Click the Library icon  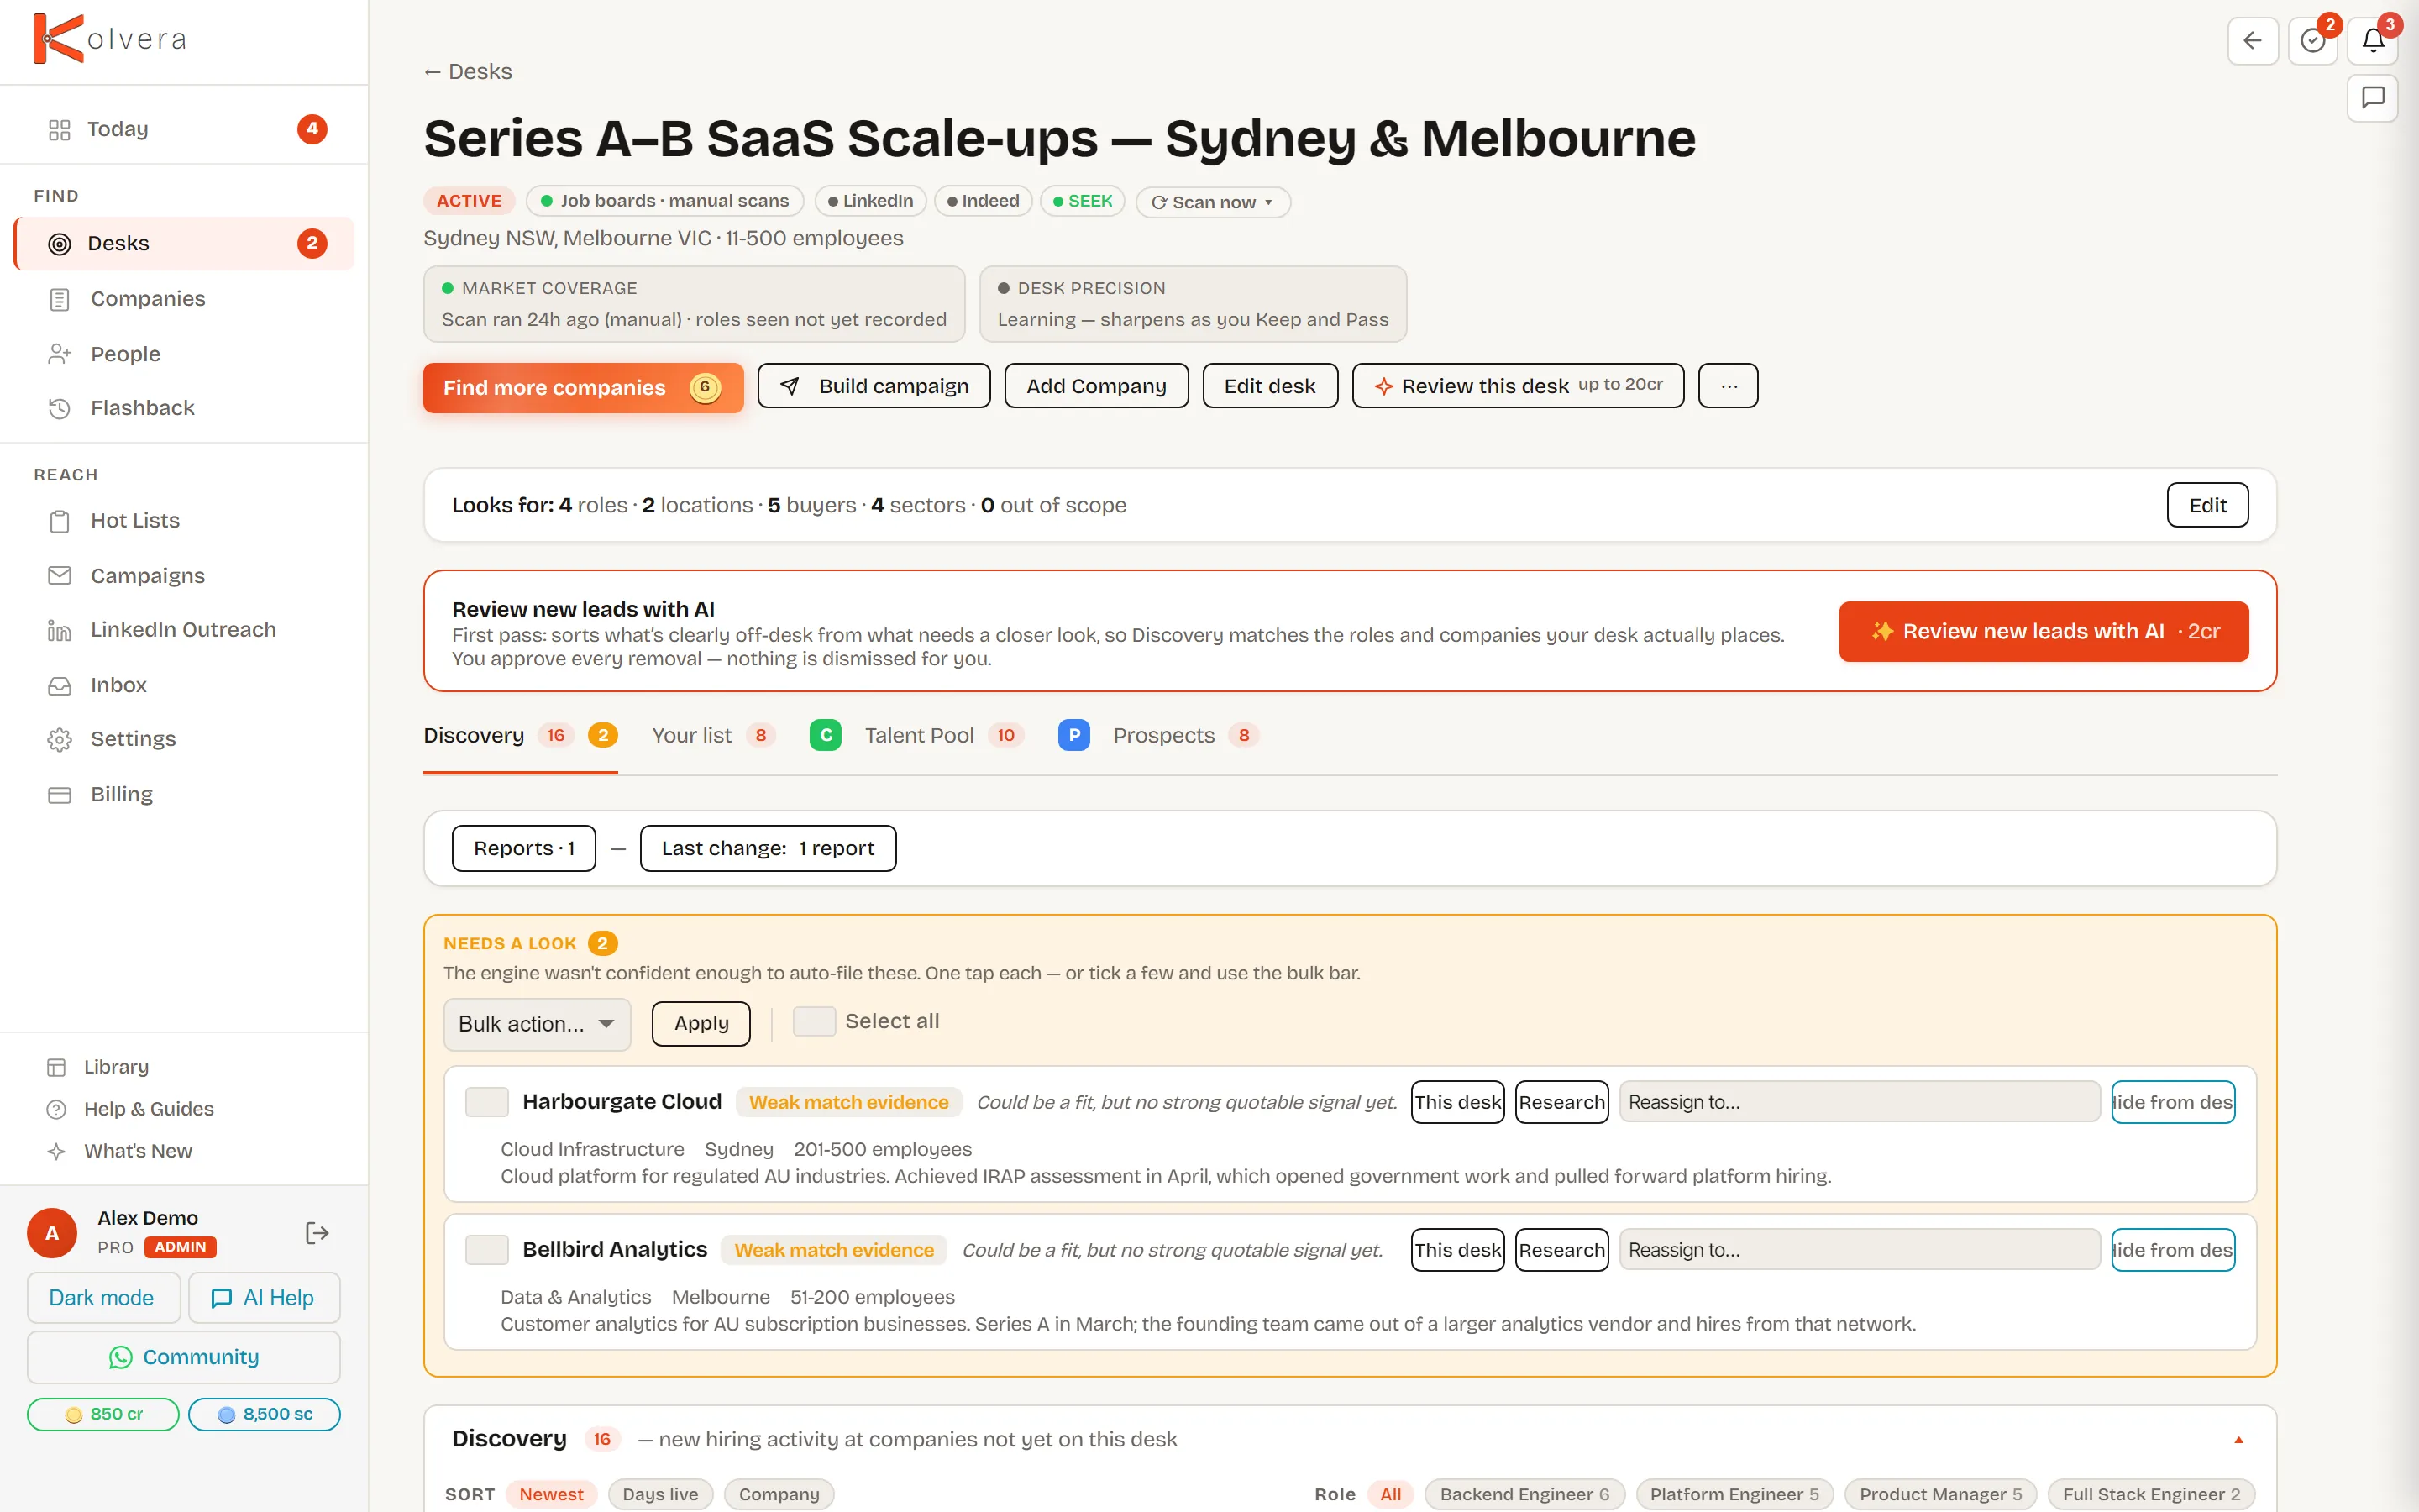(x=57, y=1067)
